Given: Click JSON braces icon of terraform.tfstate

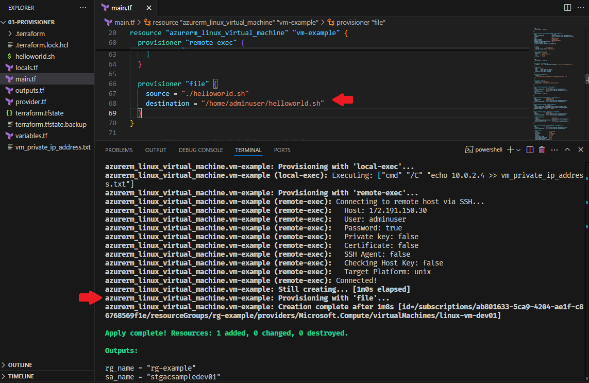Looking at the screenshot, I should [x=9, y=113].
